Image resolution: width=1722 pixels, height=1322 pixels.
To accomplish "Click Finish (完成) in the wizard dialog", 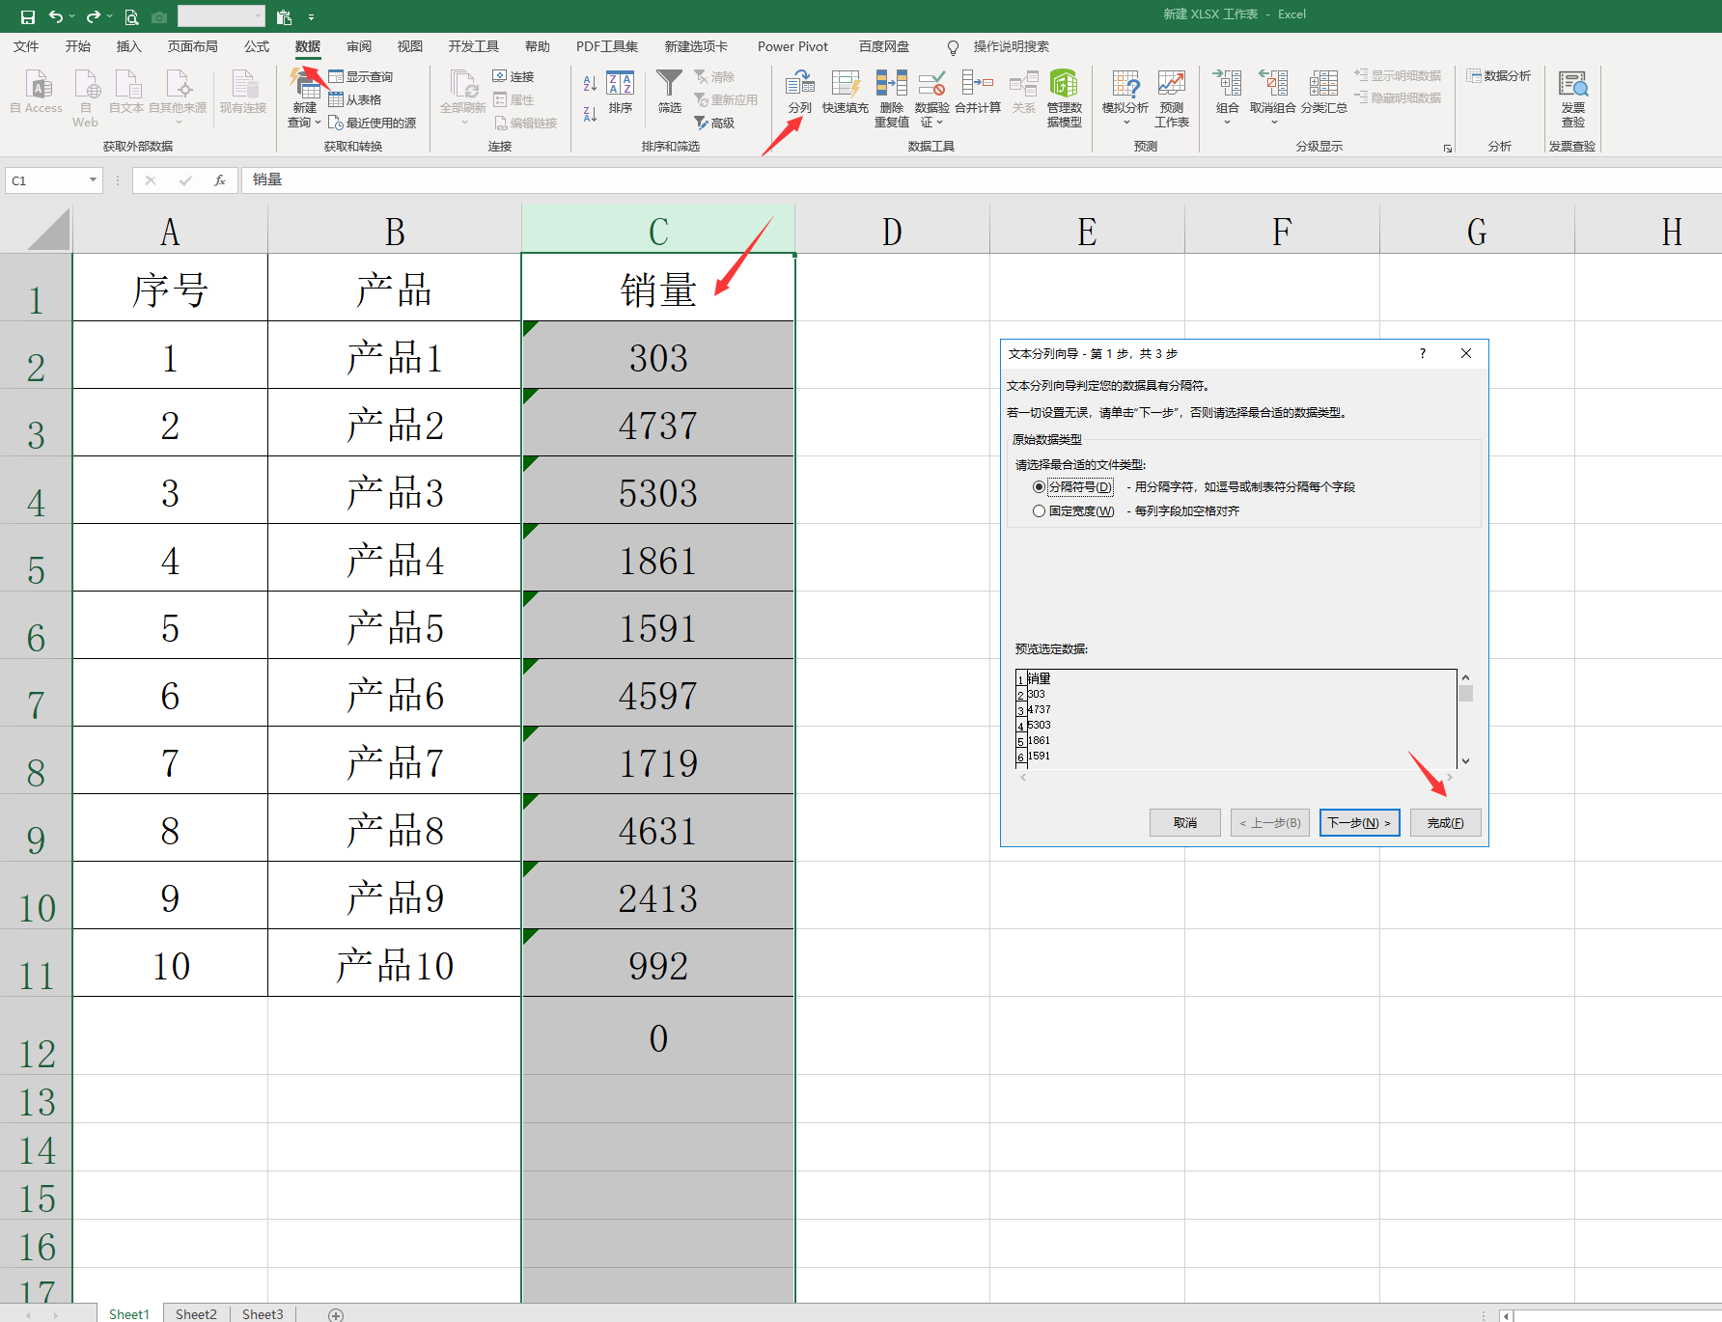I will 1445,822.
